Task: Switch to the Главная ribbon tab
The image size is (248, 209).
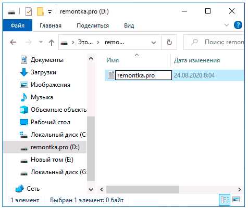Action: [51, 25]
